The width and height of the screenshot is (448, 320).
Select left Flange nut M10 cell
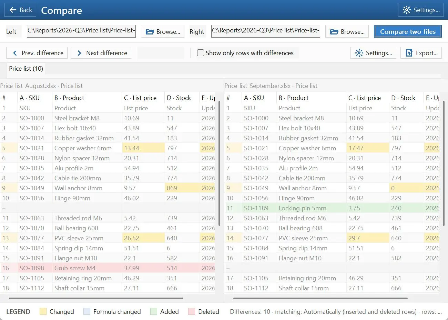(x=87, y=258)
